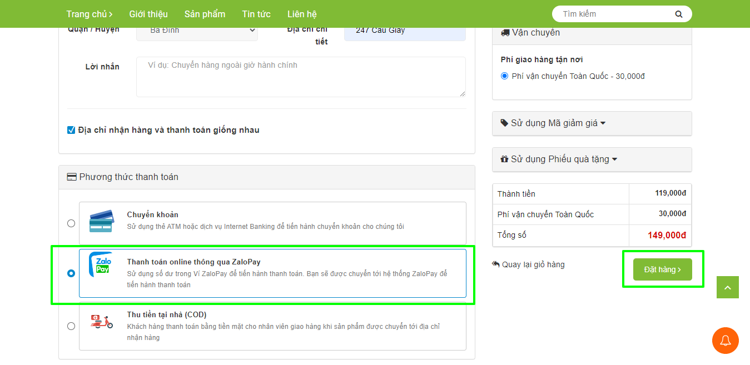Screen dimensions: 750x365
Task: Click the bank card Chuyển khoản icon
Action: click(101, 221)
